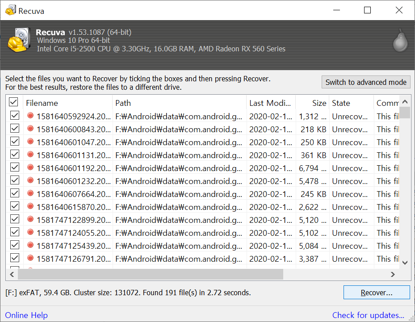Uncheck the box for file 1581747122899
This screenshot has height=322, width=415.
[x=15, y=219]
